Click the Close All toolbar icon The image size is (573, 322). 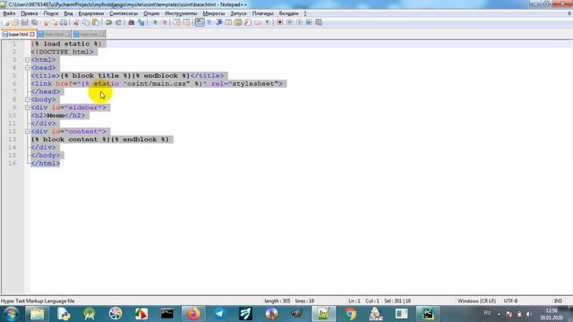54,22
